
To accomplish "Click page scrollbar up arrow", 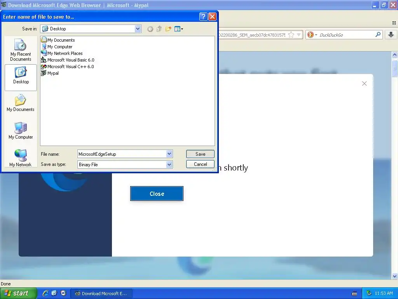I will [395, 55].
